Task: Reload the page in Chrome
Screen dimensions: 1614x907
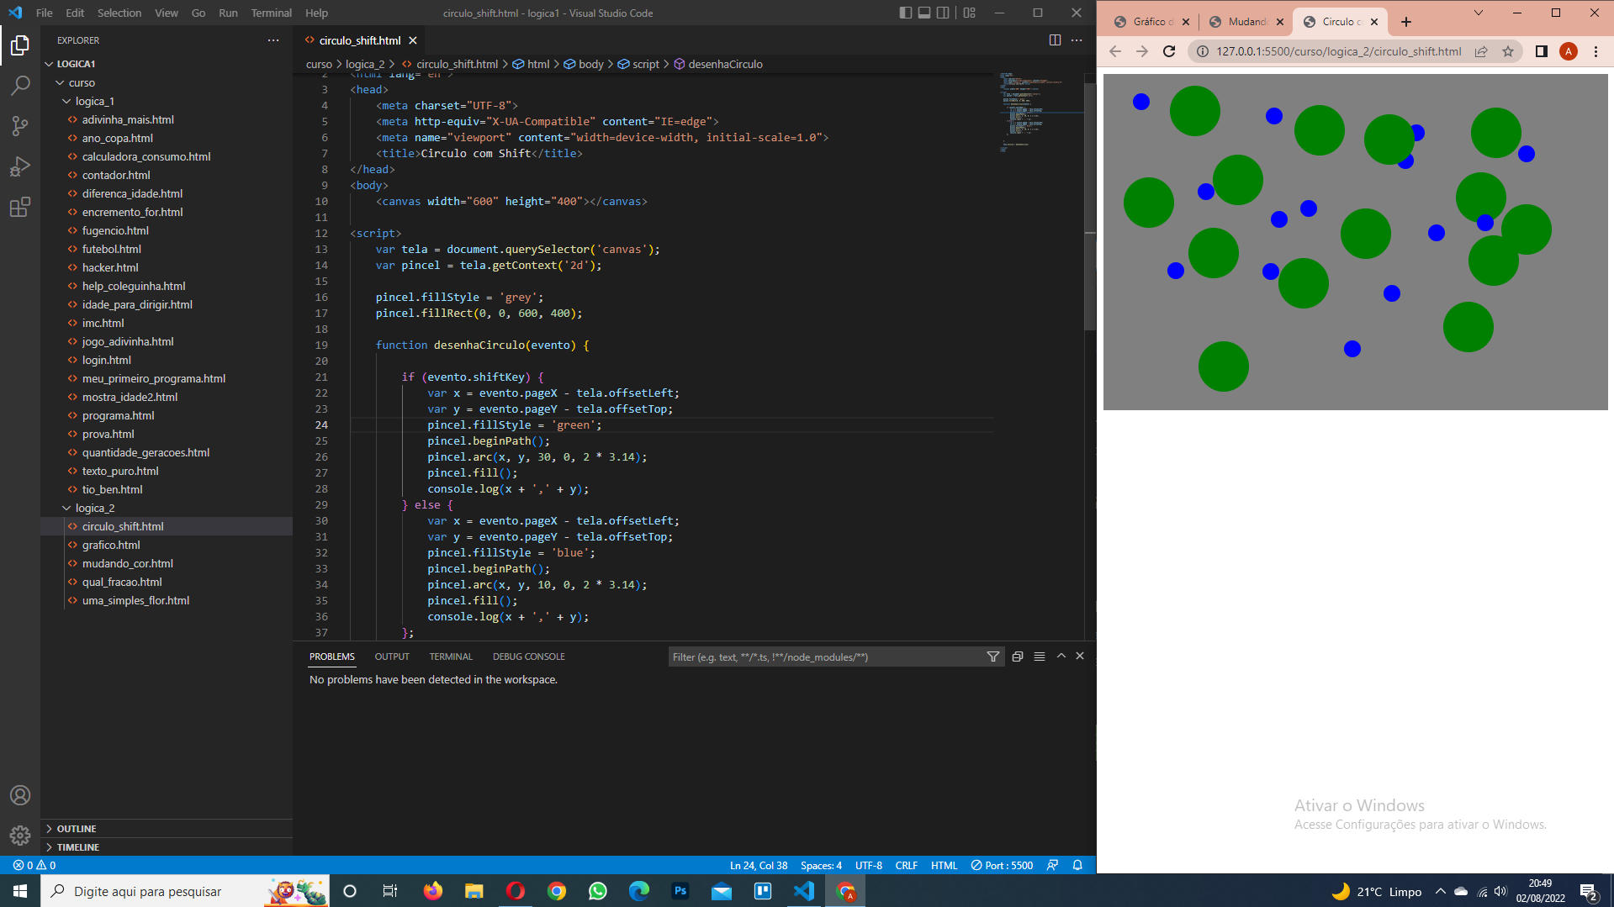Action: tap(1169, 51)
